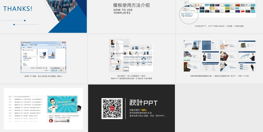Click the large 秋叶PPT QR code

(112, 109)
